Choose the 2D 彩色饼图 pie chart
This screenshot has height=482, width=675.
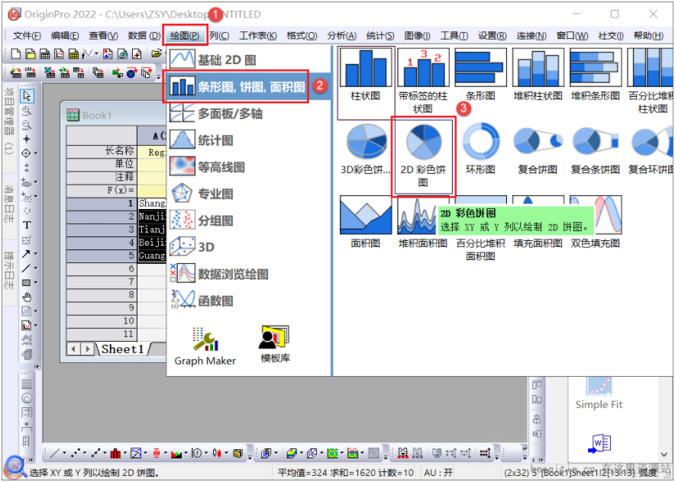(423, 156)
